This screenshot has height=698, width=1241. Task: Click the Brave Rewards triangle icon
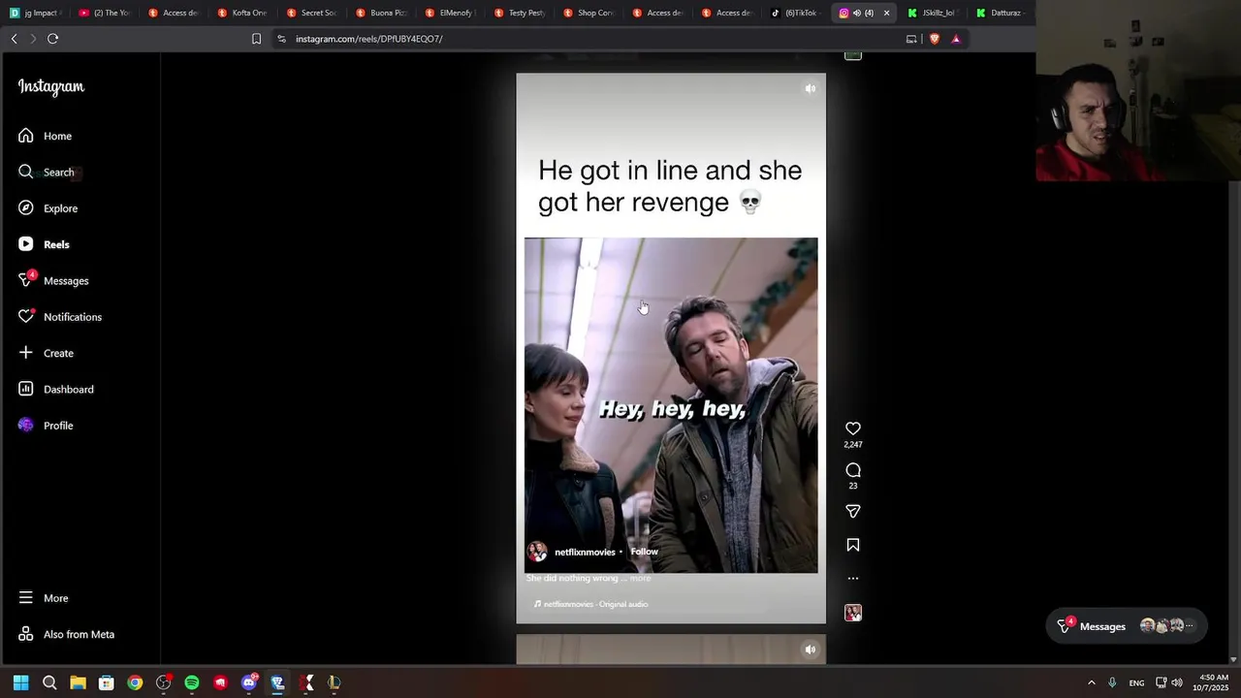tap(956, 39)
